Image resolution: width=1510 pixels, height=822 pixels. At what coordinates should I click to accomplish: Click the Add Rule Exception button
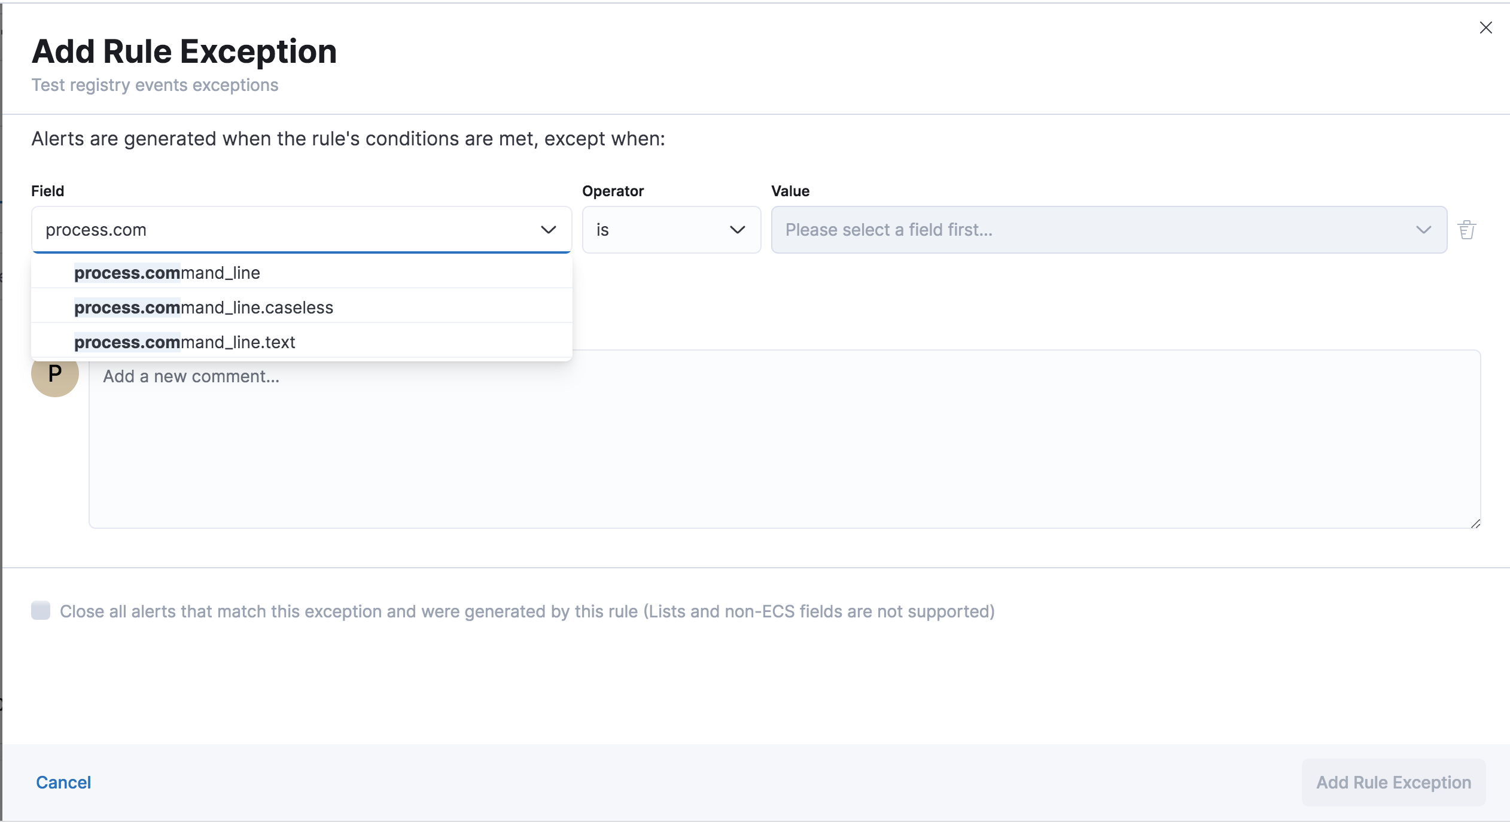tap(1393, 782)
